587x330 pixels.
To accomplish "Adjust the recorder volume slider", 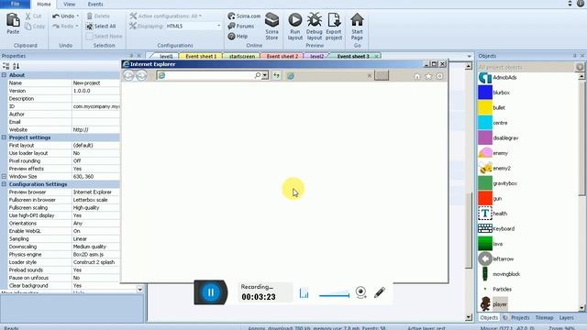I will coord(334,295).
